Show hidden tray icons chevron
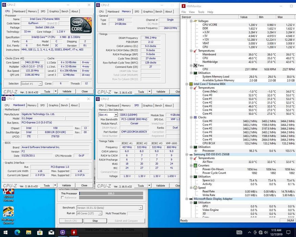 [249, 233]
